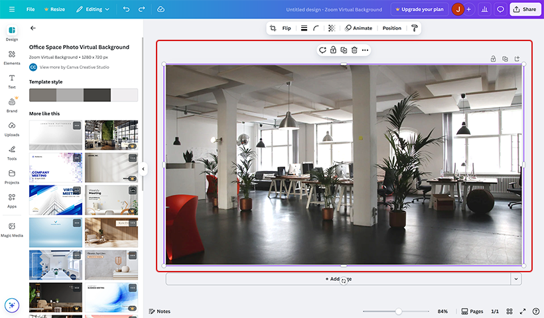Lock the selected image
The image size is (544, 318).
pyautogui.click(x=333, y=50)
